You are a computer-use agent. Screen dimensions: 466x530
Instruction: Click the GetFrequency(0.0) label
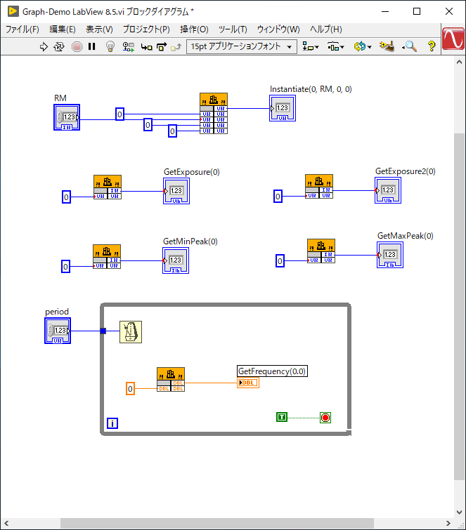tap(272, 371)
